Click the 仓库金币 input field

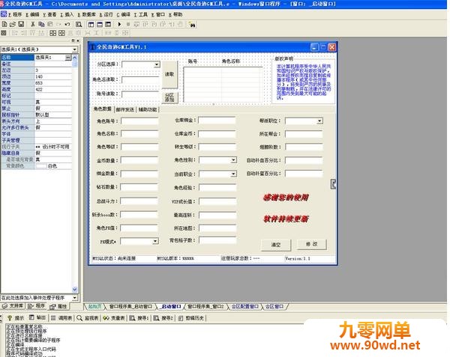tap(217, 134)
